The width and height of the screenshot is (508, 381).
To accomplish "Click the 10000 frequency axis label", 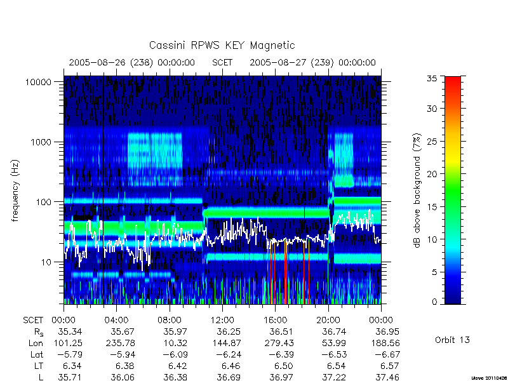I will 38,83.
